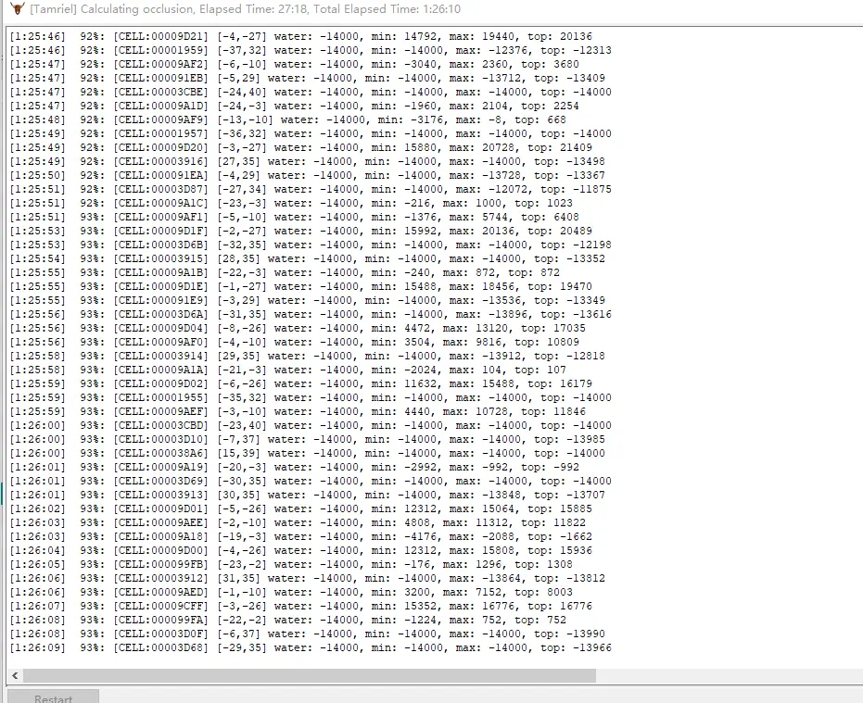Click the log row for CELL:000091EB

click(307, 78)
